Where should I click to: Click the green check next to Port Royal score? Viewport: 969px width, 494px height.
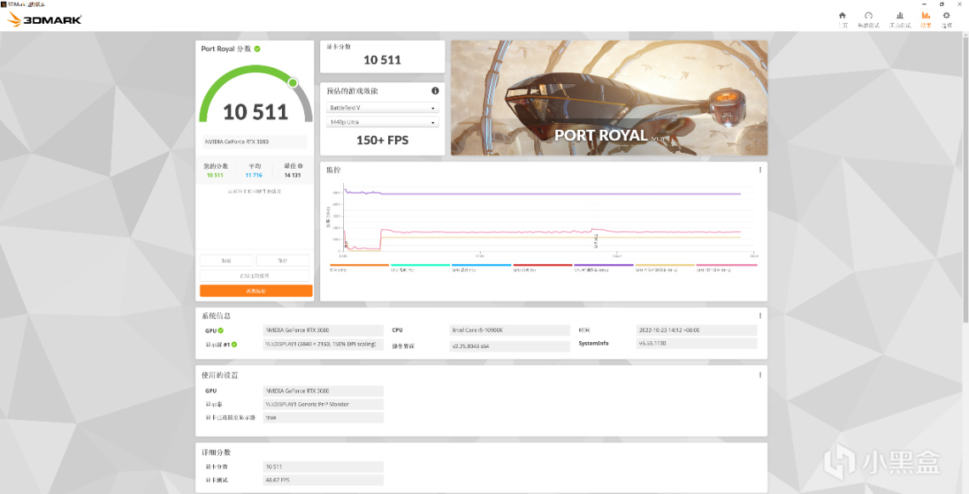(x=257, y=48)
